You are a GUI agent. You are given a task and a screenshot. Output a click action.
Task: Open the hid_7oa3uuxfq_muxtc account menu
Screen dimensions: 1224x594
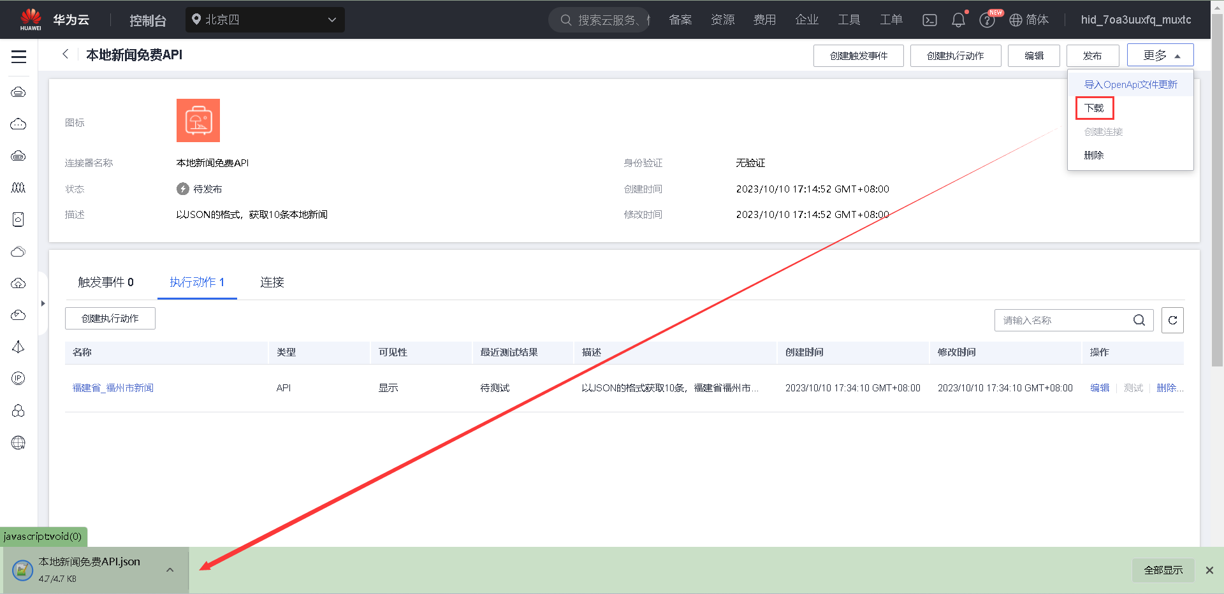1136,20
